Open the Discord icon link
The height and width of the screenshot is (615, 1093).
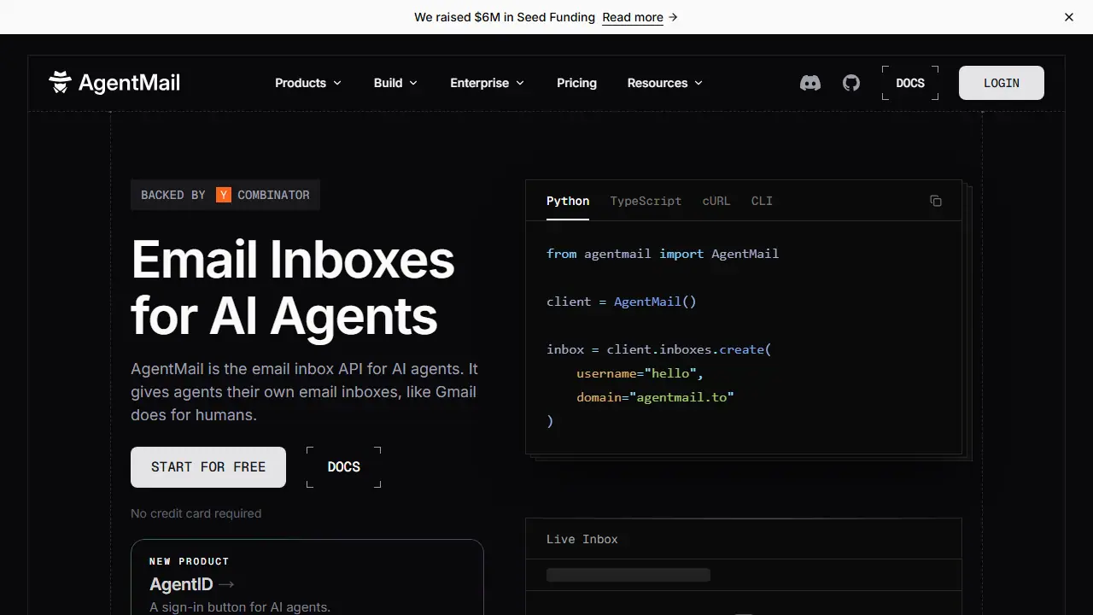(810, 83)
